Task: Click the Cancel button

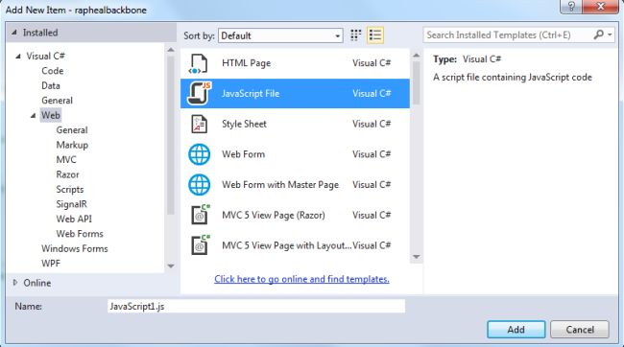Action: [580, 330]
